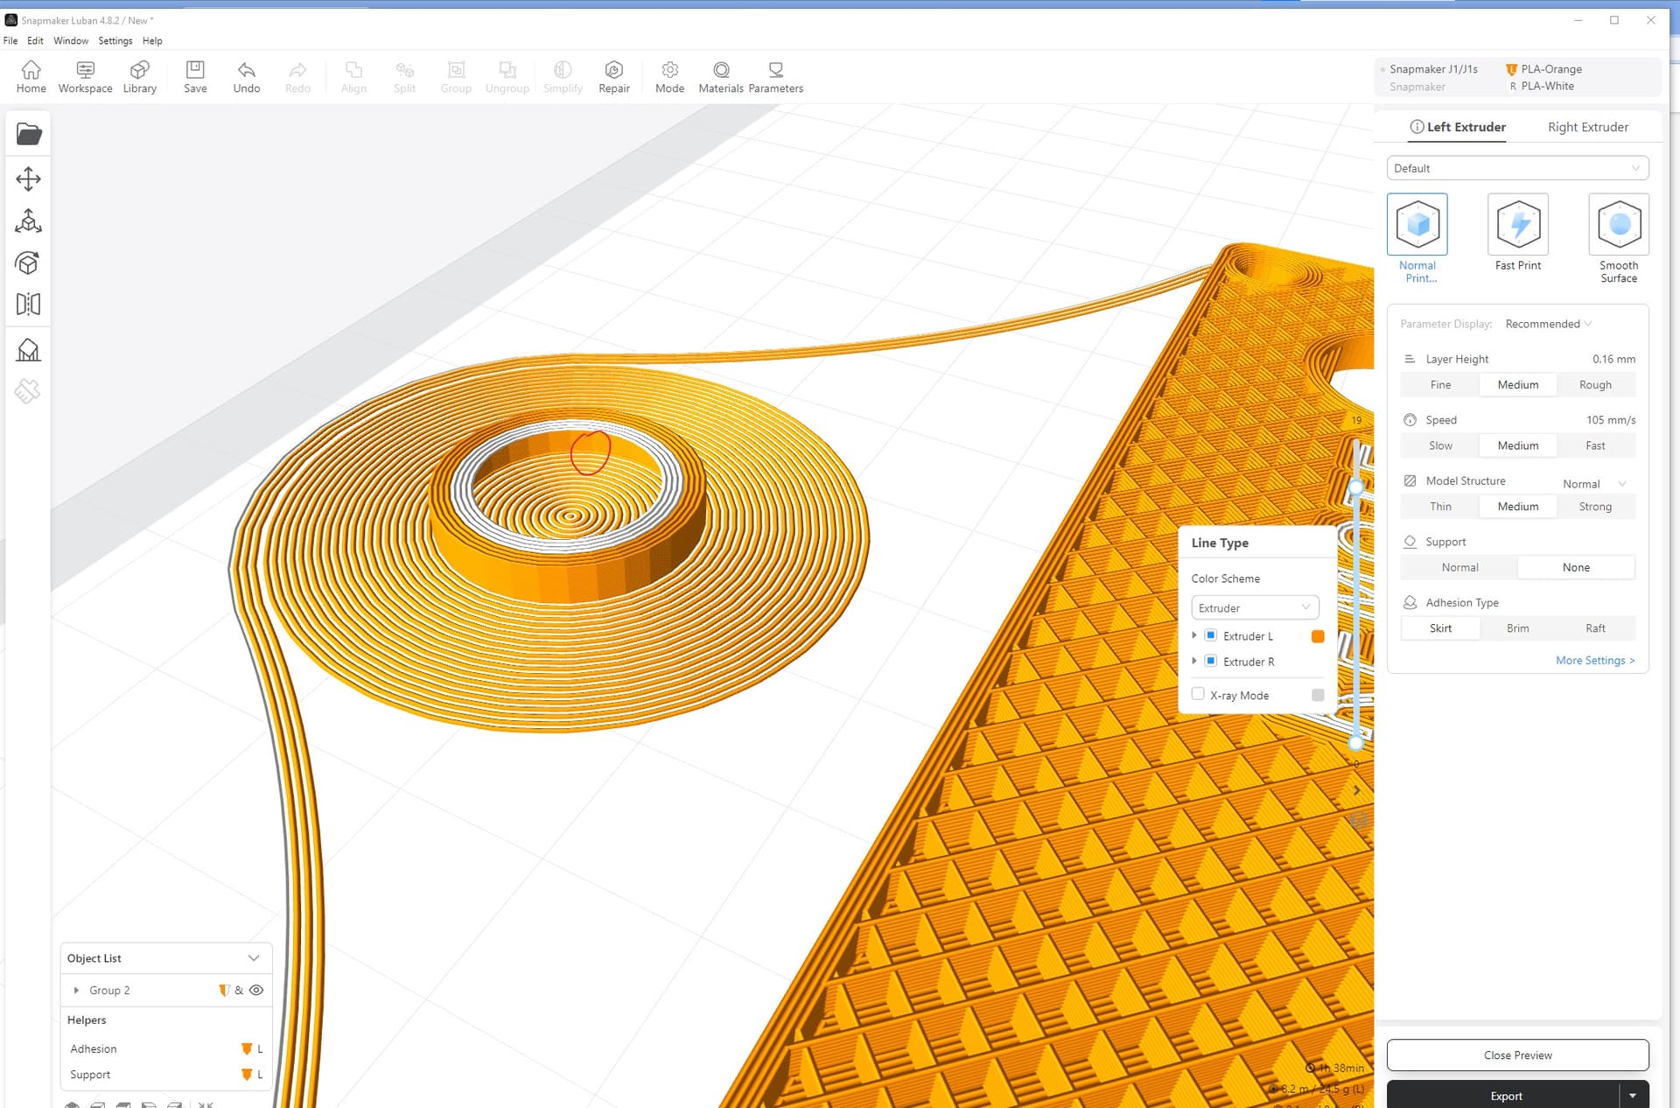1680x1108 pixels.
Task: Select the Mirror tool in sidebar
Action: [x=28, y=304]
